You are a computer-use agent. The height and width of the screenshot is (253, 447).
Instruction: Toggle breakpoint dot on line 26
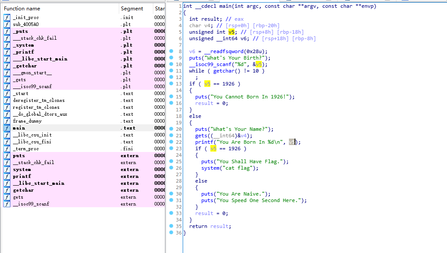pyautogui.click(x=171, y=168)
